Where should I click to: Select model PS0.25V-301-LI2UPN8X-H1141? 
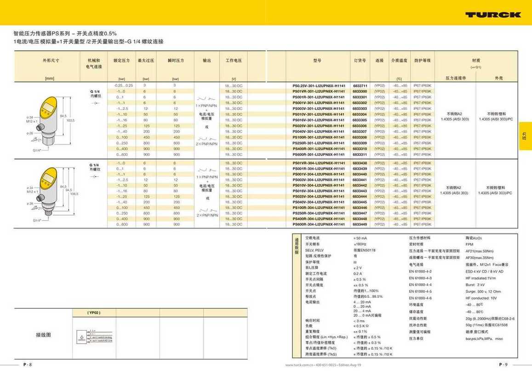pyautogui.click(x=319, y=86)
